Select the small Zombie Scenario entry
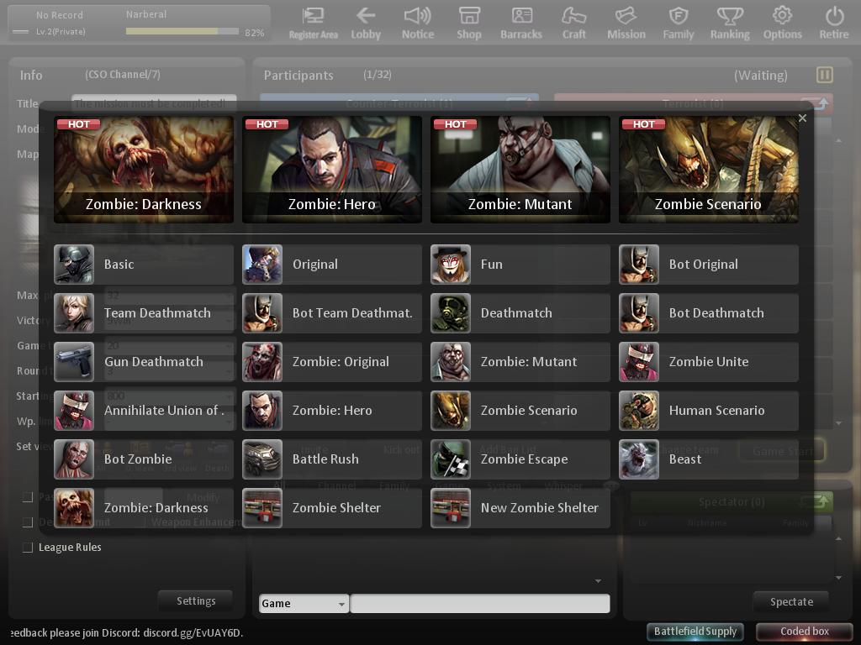The image size is (861, 645). tap(520, 410)
